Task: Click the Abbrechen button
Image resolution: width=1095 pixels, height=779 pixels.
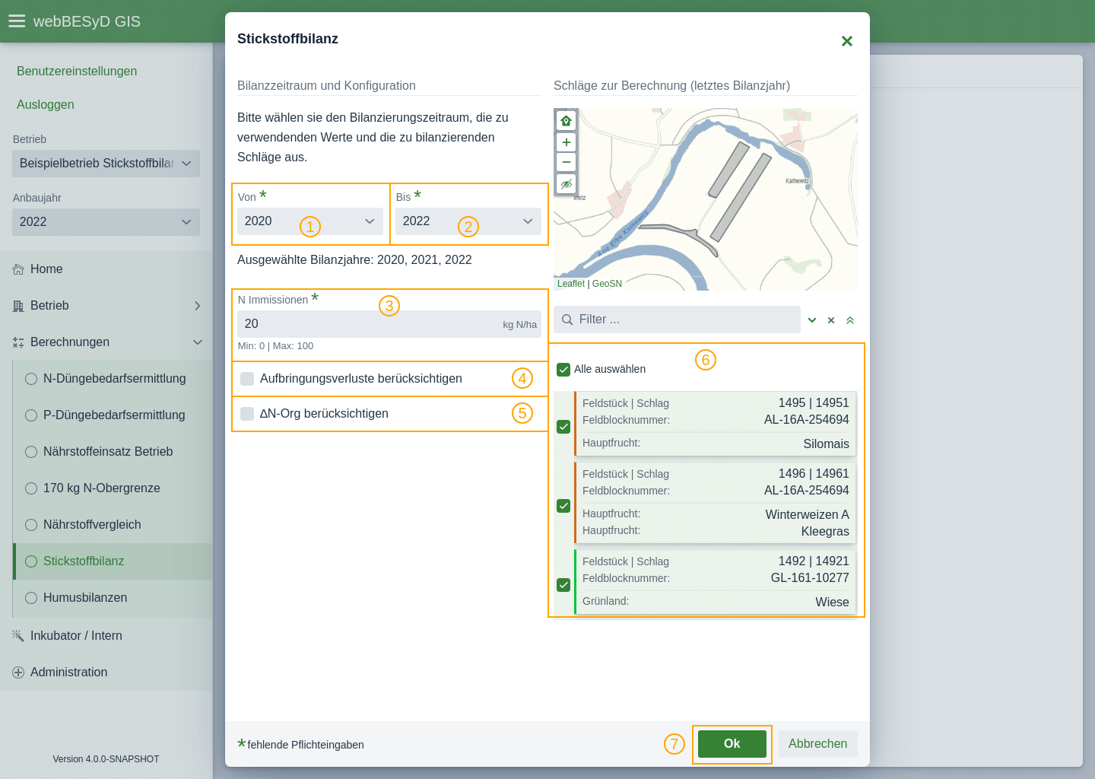Action: 817,744
